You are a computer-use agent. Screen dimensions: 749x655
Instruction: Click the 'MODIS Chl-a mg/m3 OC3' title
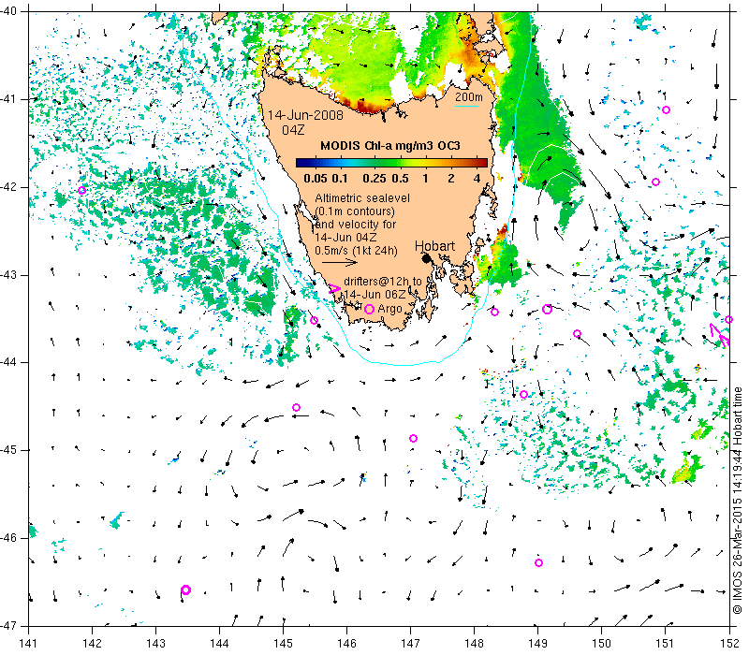click(390, 146)
